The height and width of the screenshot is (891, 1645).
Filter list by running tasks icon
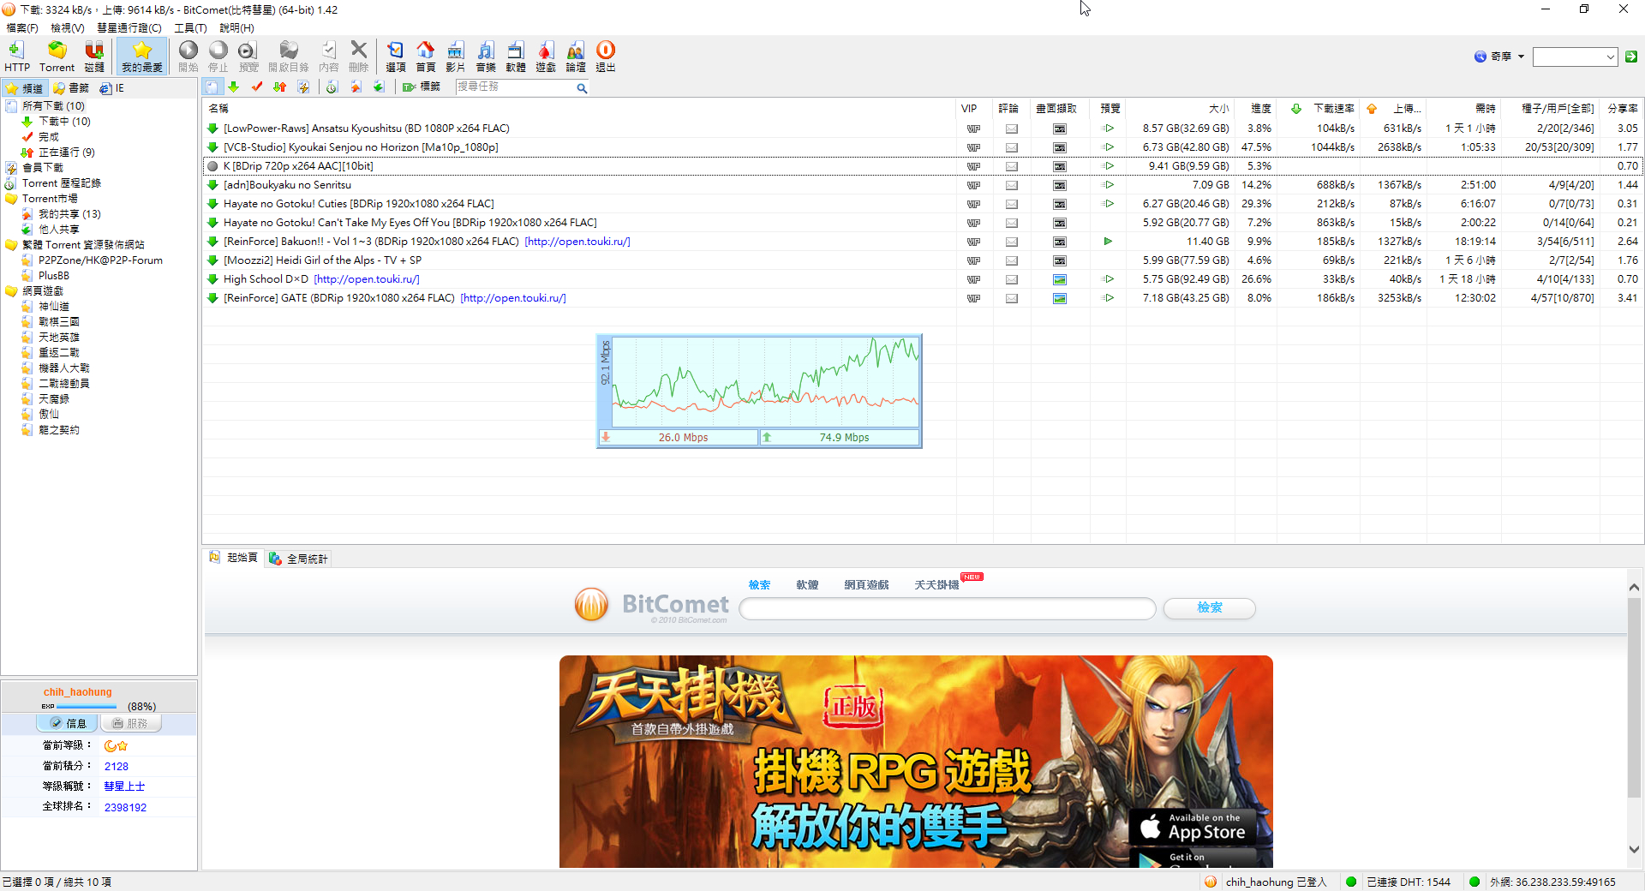[280, 87]
